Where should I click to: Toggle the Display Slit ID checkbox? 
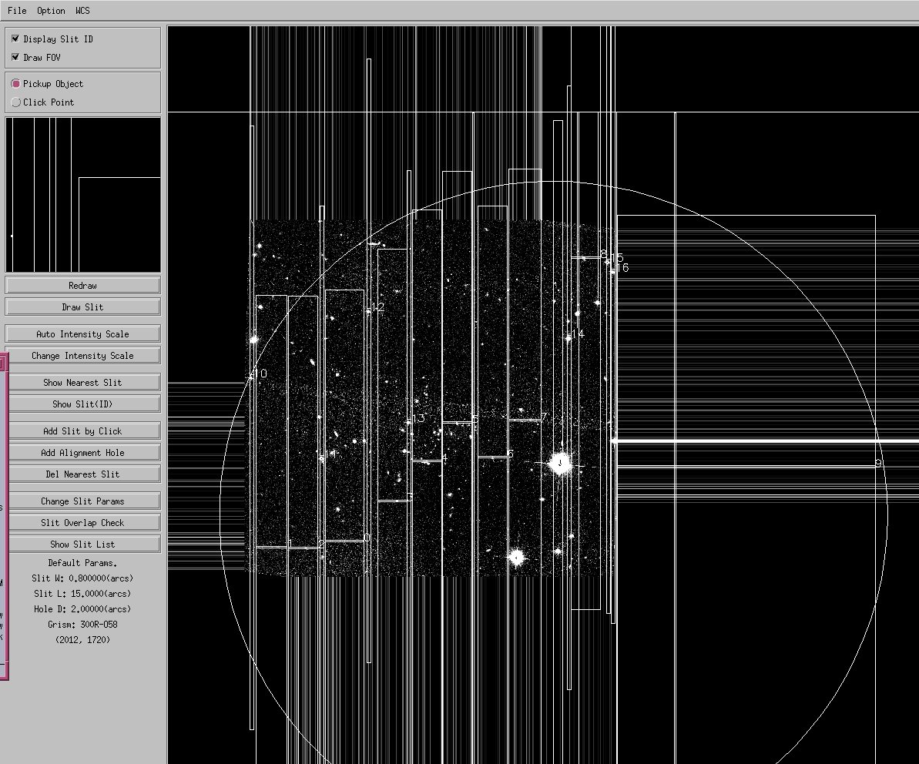15,39
